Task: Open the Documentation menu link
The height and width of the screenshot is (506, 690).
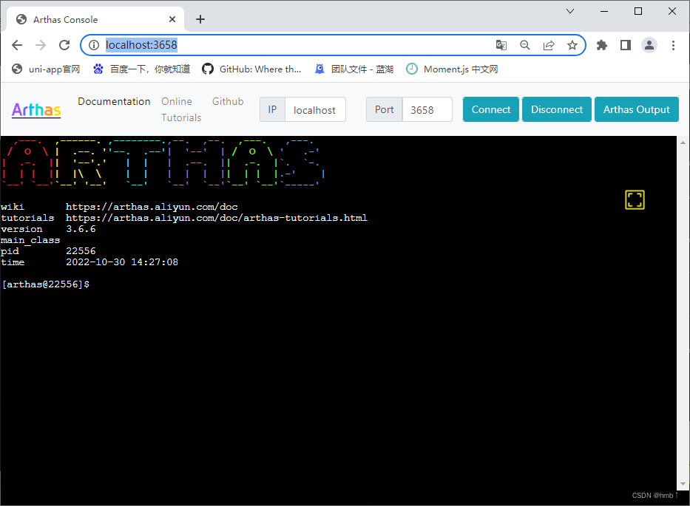Action: (114, 101)
